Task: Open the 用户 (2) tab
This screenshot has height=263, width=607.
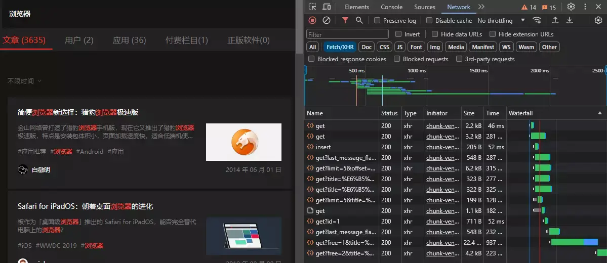Action: click(79, 40)
